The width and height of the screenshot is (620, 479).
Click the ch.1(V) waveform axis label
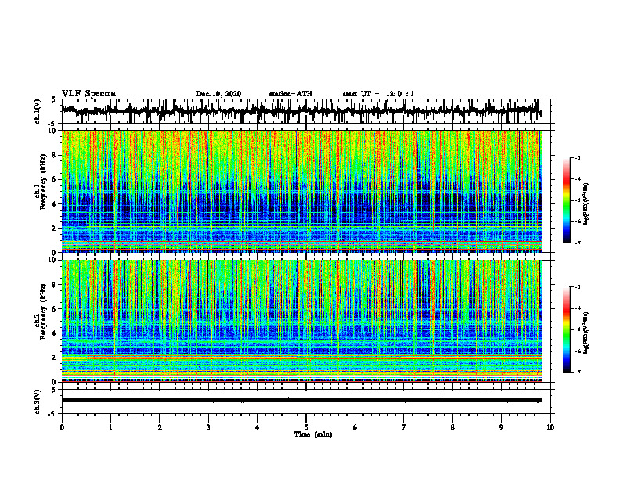(x=38, y=111)
